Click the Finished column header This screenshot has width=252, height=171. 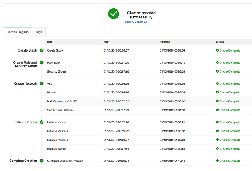click(165, 42)
